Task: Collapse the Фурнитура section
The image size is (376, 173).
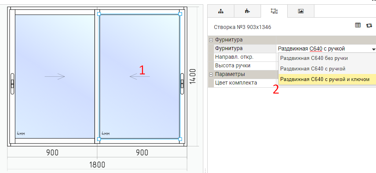Action: click(x=211, y=40)
